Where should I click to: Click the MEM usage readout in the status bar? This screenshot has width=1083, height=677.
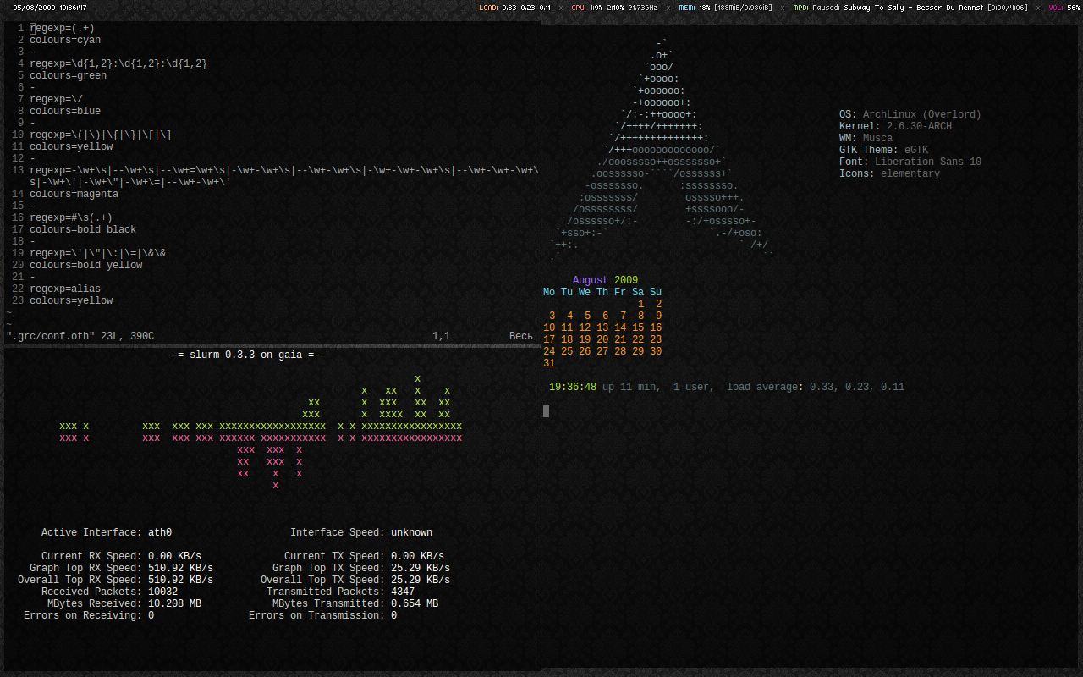pos(724,7)
